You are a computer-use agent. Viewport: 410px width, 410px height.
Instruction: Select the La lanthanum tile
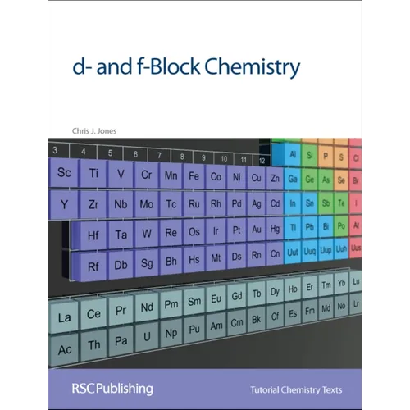point(64,318)
